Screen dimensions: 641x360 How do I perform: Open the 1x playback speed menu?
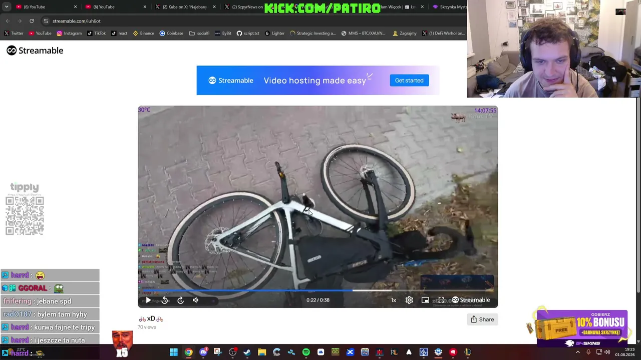pos(394,300)
